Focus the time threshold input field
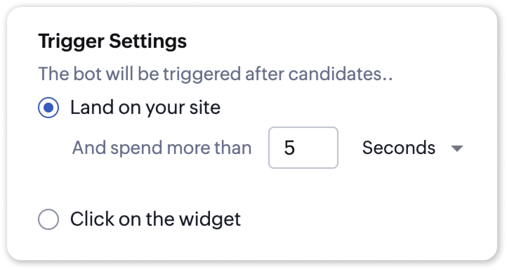 pos(303,148)
